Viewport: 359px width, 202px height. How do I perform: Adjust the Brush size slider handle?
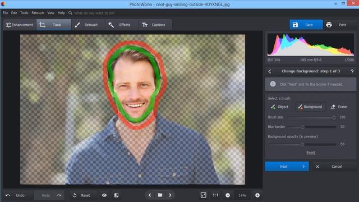click(334, 117)
